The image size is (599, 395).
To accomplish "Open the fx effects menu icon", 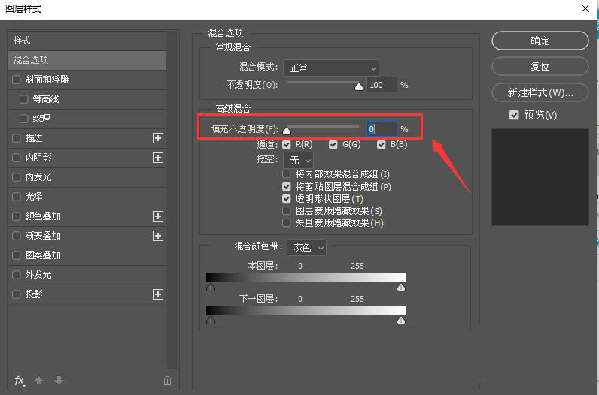I will click(20, 381).
